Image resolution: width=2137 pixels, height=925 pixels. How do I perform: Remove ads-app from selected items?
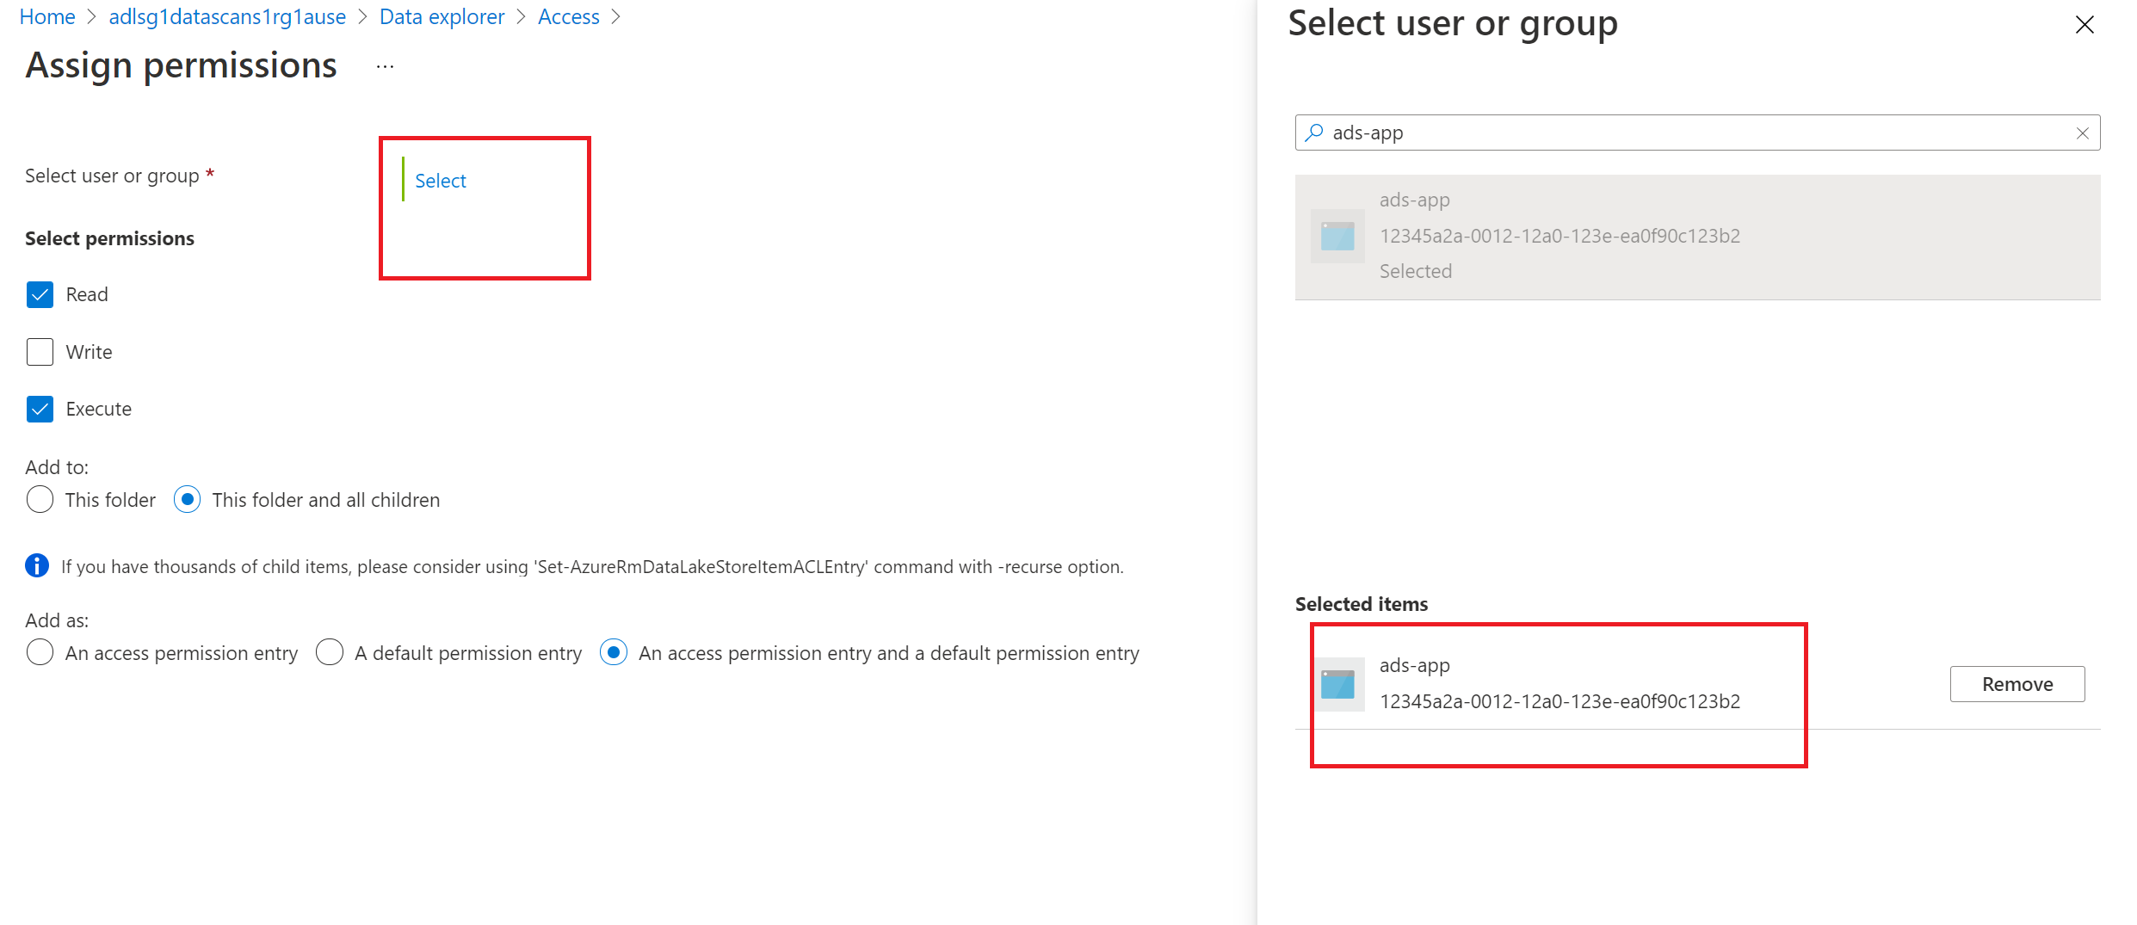click(x=2017, y=684)
